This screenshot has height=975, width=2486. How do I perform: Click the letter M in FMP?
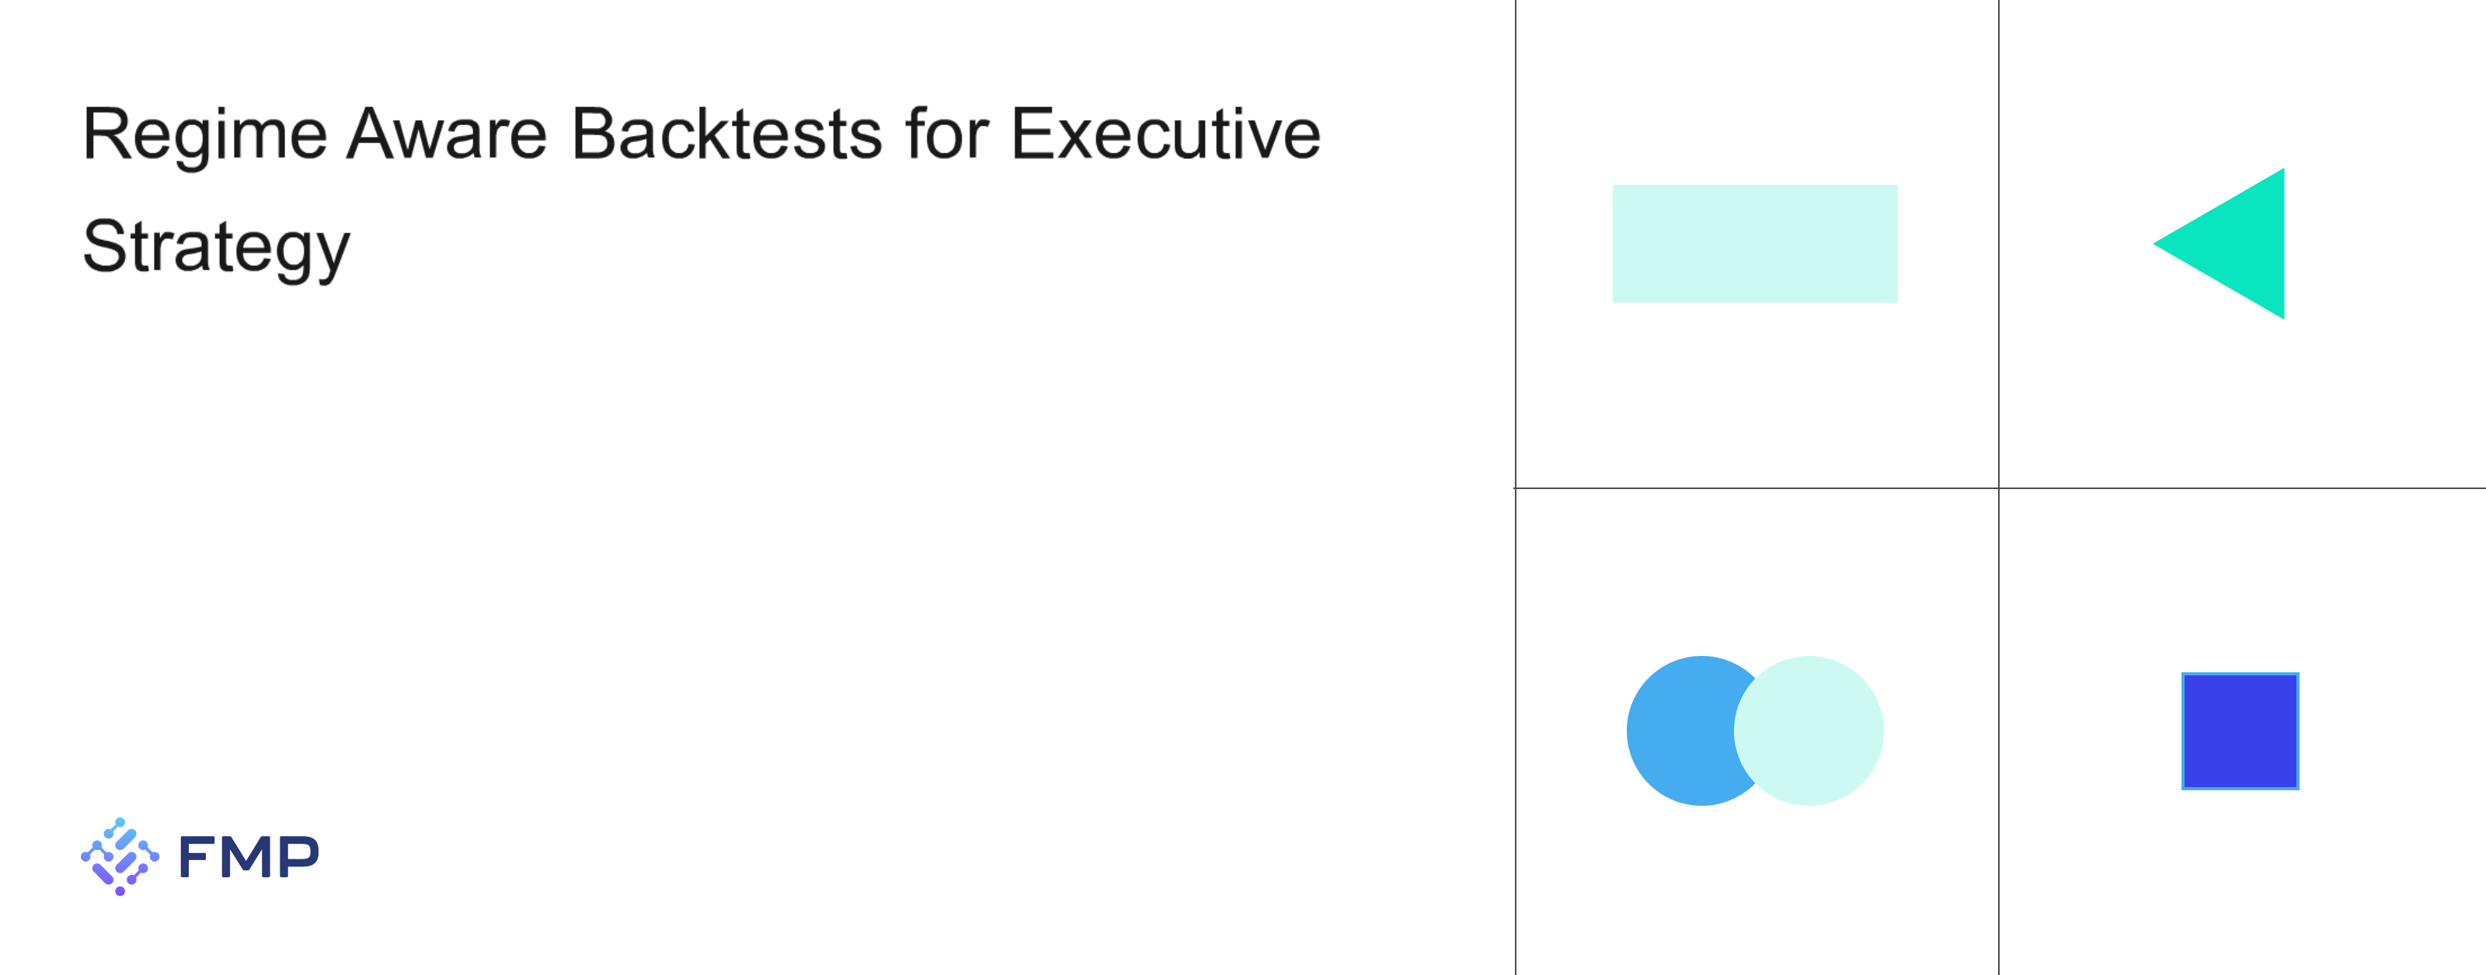249,856
